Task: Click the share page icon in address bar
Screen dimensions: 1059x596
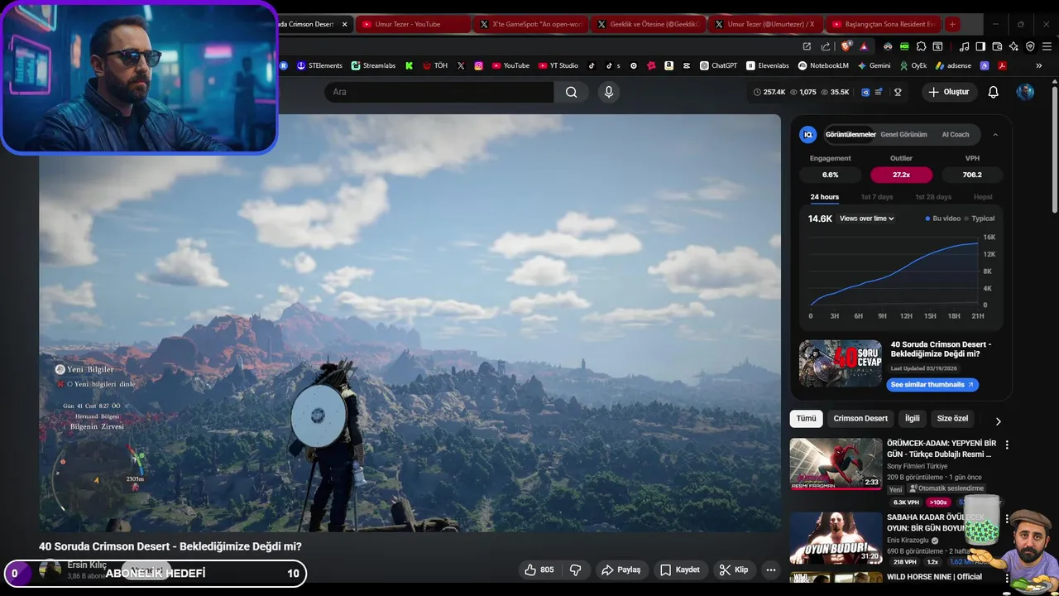Action: click(826, 46)
